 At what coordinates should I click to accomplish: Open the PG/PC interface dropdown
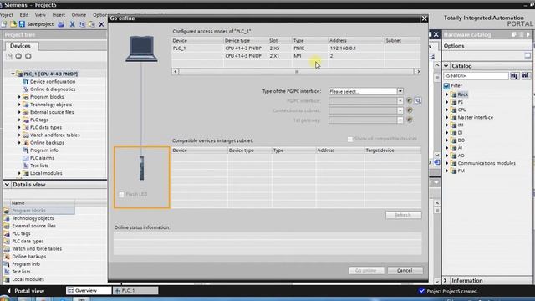[400, 100]
